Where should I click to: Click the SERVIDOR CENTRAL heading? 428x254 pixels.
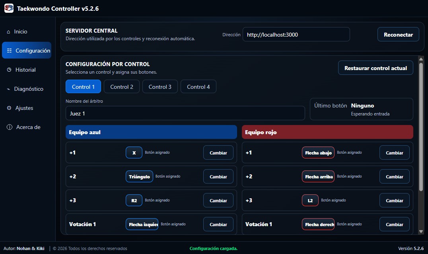[91, 31]
